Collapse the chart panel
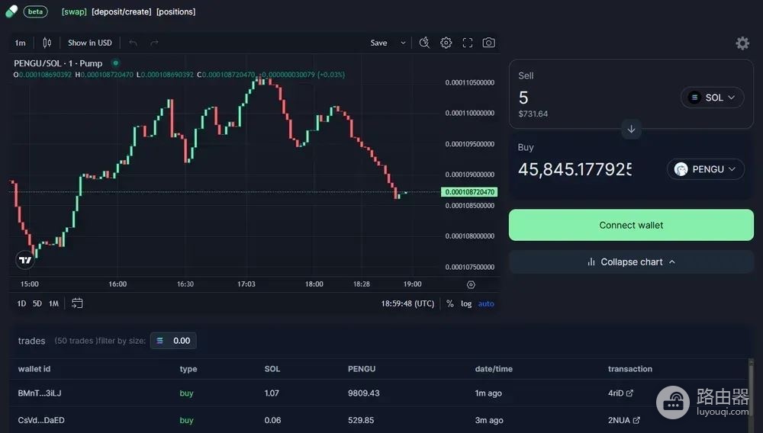The height and width of the screenshot is (433, 763). coord(631,262)
